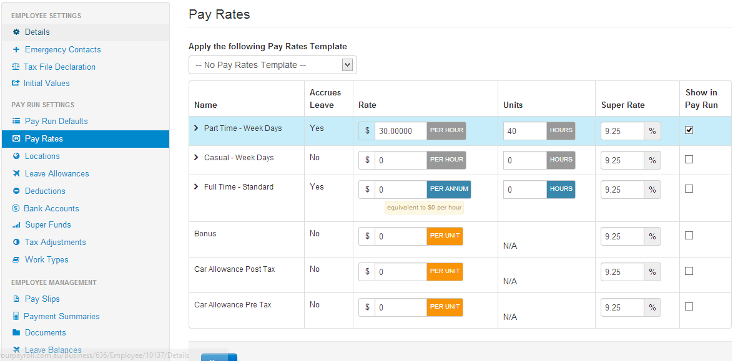Open Pay Run Defaults in sidebar
This screenshot has height=361, width=753.
tap(56, 122)
